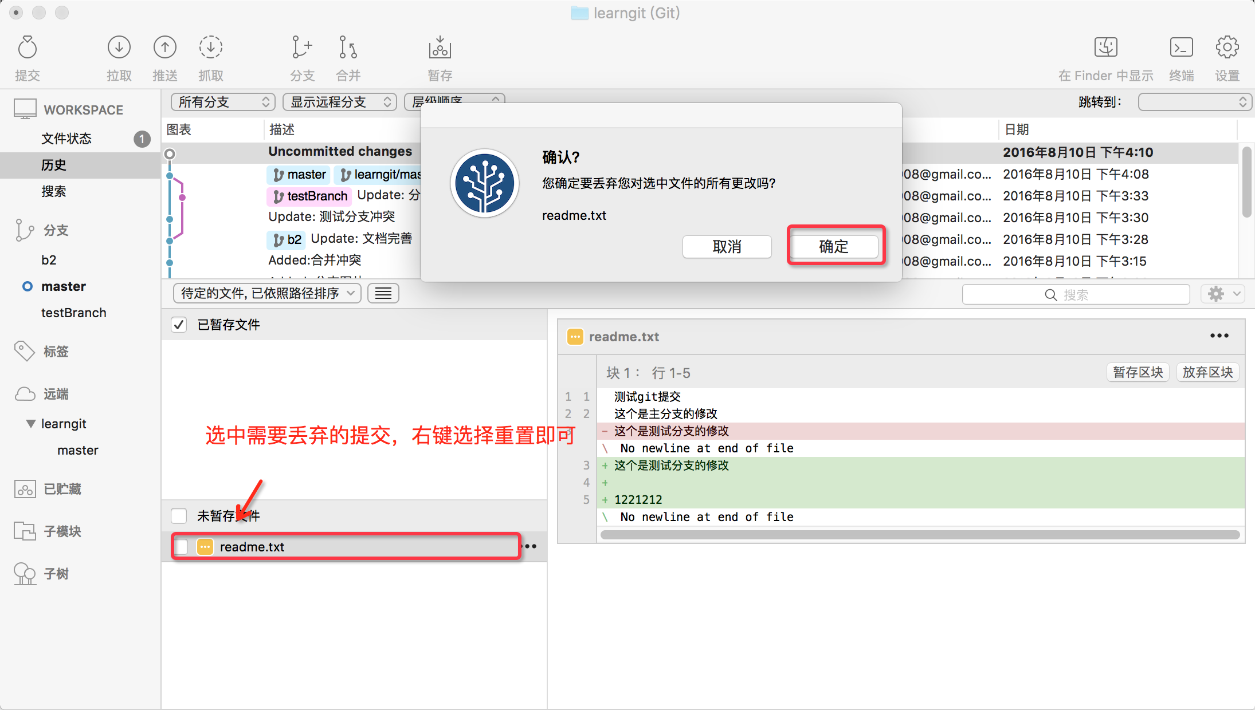This screenshot has width=1255, height=710.
Task: Toggle checkbox for 已暂存文件 section
Action: pyautogui.click(x=178, y=325)
